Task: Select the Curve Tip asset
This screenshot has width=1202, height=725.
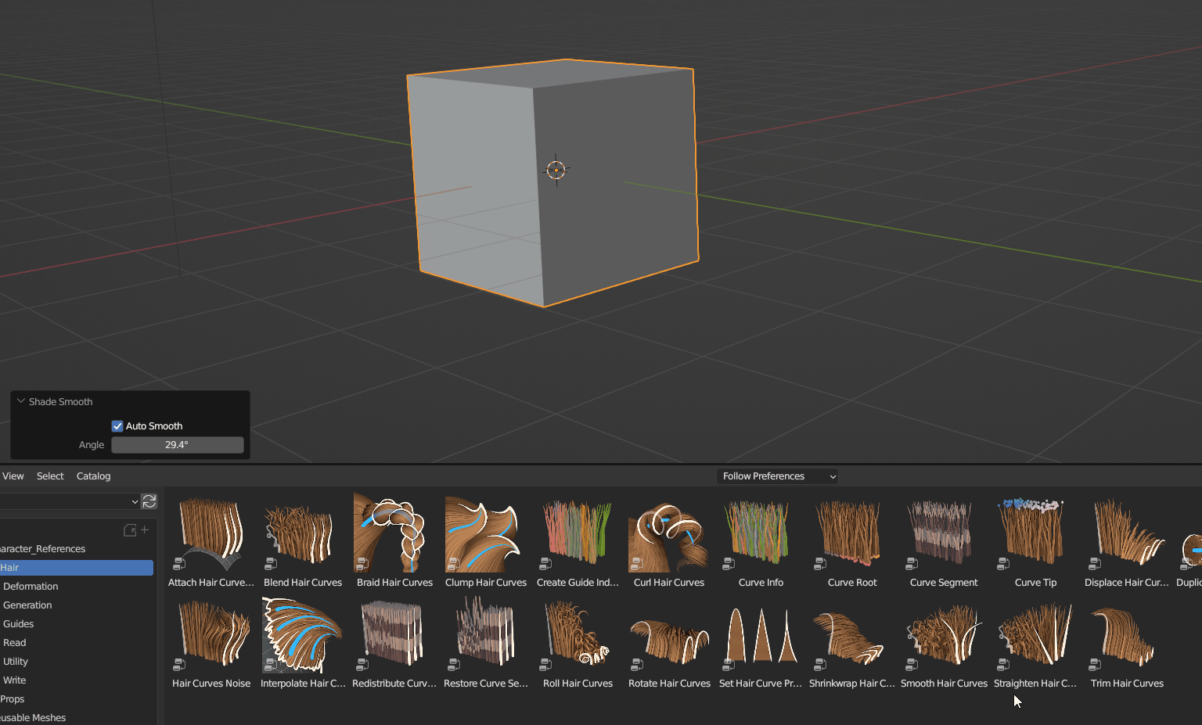Action: tap(1035, 540)
